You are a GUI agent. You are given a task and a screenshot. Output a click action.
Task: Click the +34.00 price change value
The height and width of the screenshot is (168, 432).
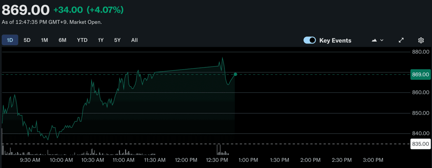pyautogui.click(x=68, y=10)
